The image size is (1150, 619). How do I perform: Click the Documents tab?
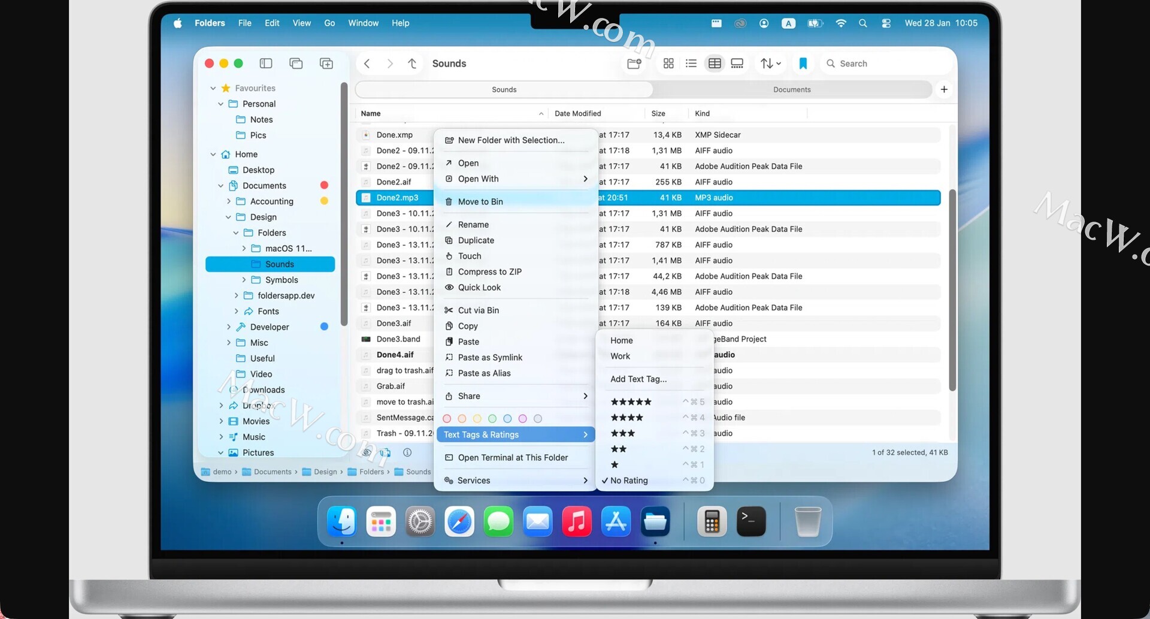[x=791, y=90]
